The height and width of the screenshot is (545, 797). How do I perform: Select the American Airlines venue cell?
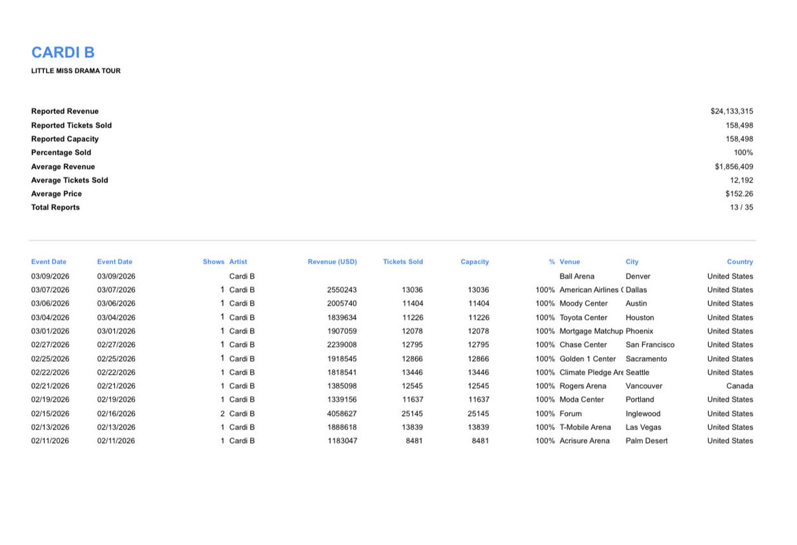click(x=591, y=289)
